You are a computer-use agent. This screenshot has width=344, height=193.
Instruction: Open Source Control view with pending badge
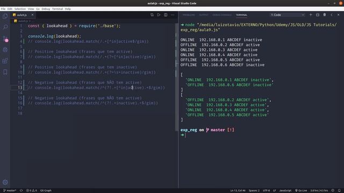(x=5, y=39)
